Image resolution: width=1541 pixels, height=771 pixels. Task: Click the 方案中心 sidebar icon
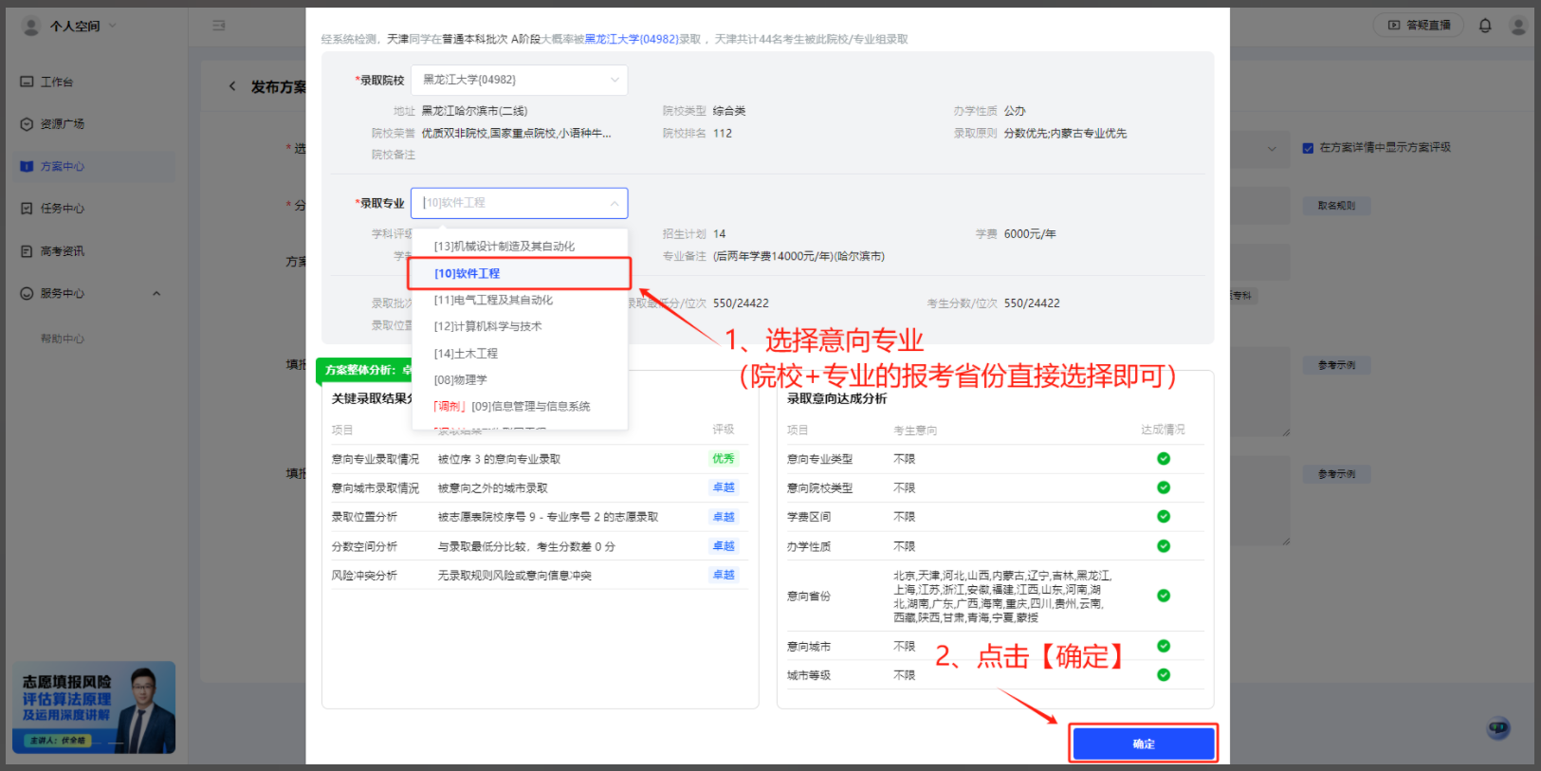click(27, 166)
